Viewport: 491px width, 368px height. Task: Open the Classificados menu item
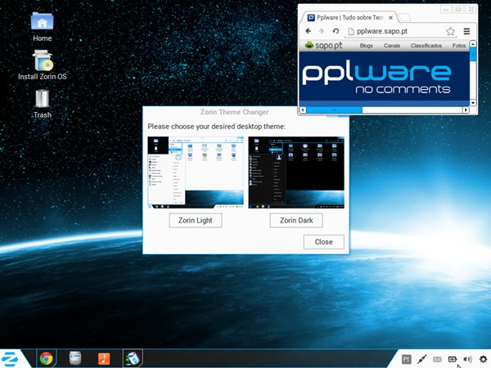click(426, 46)
